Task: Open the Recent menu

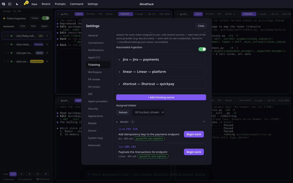Action: pyautogui.click(x=46, y=4)
